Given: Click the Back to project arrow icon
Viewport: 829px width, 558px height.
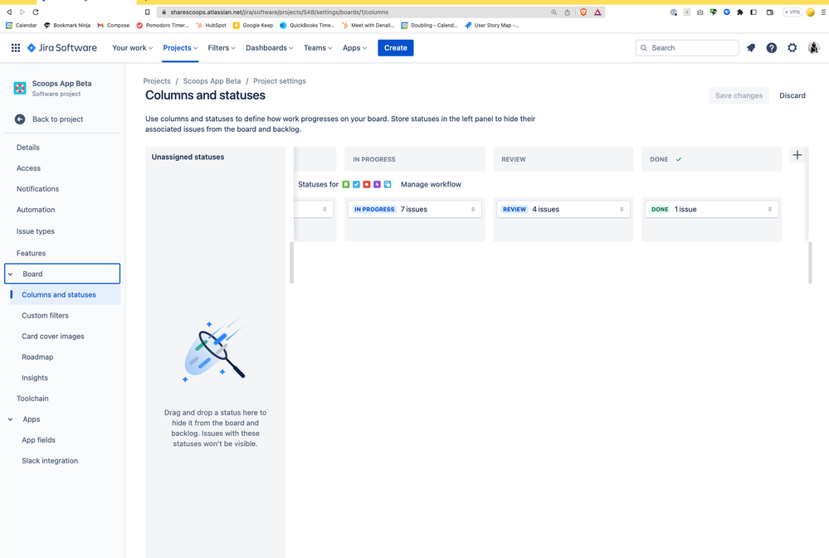Looking at the screenshot, I should 20,119.
